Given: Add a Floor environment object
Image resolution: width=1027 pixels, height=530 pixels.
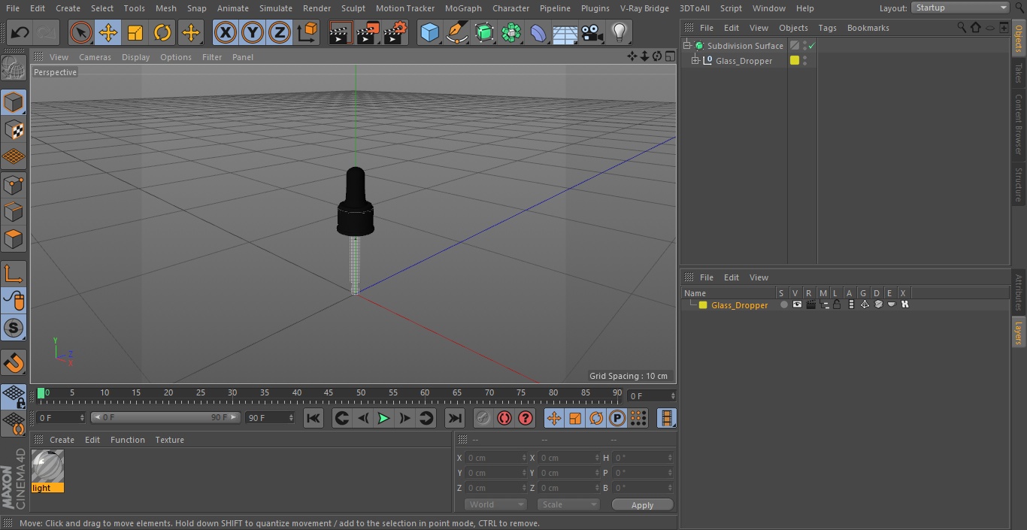Looking at the screenshot, I should click(x=565, y=32).
